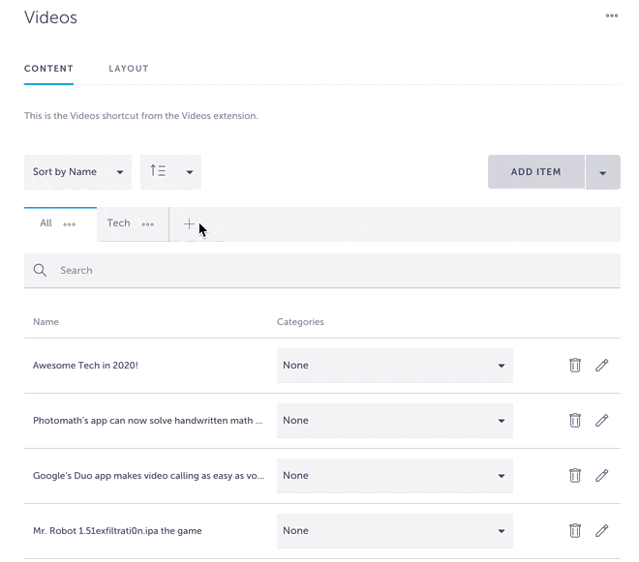Open category dropdown for Google's Duo app row
Image resolution: width=639 pixels, height=562 pixels.
[394, 476]
